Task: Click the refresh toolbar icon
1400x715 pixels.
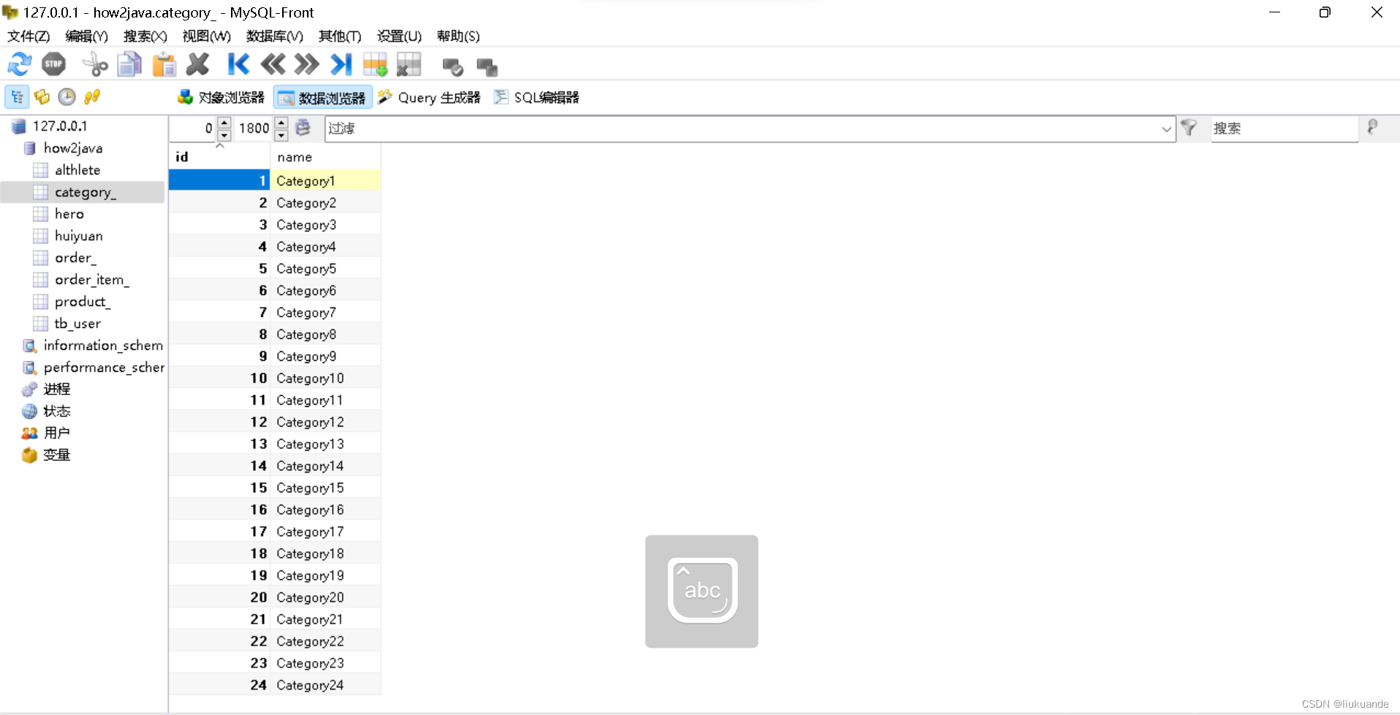Action: 20,65
